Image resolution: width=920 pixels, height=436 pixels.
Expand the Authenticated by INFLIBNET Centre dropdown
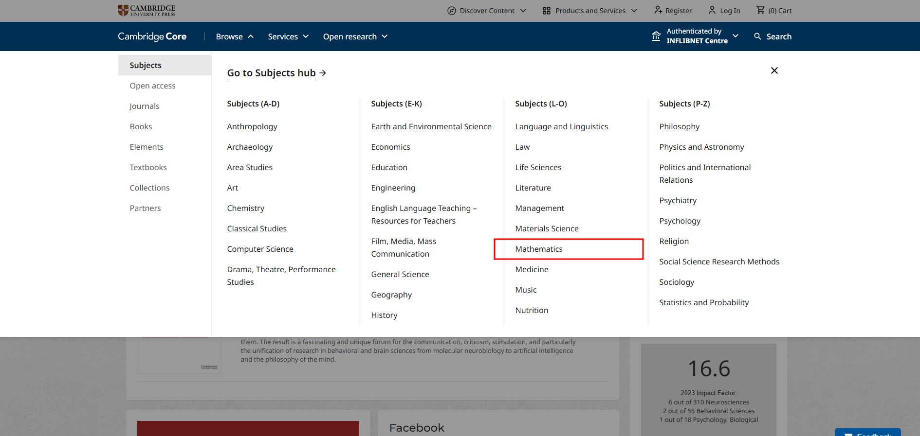(735, 36)
